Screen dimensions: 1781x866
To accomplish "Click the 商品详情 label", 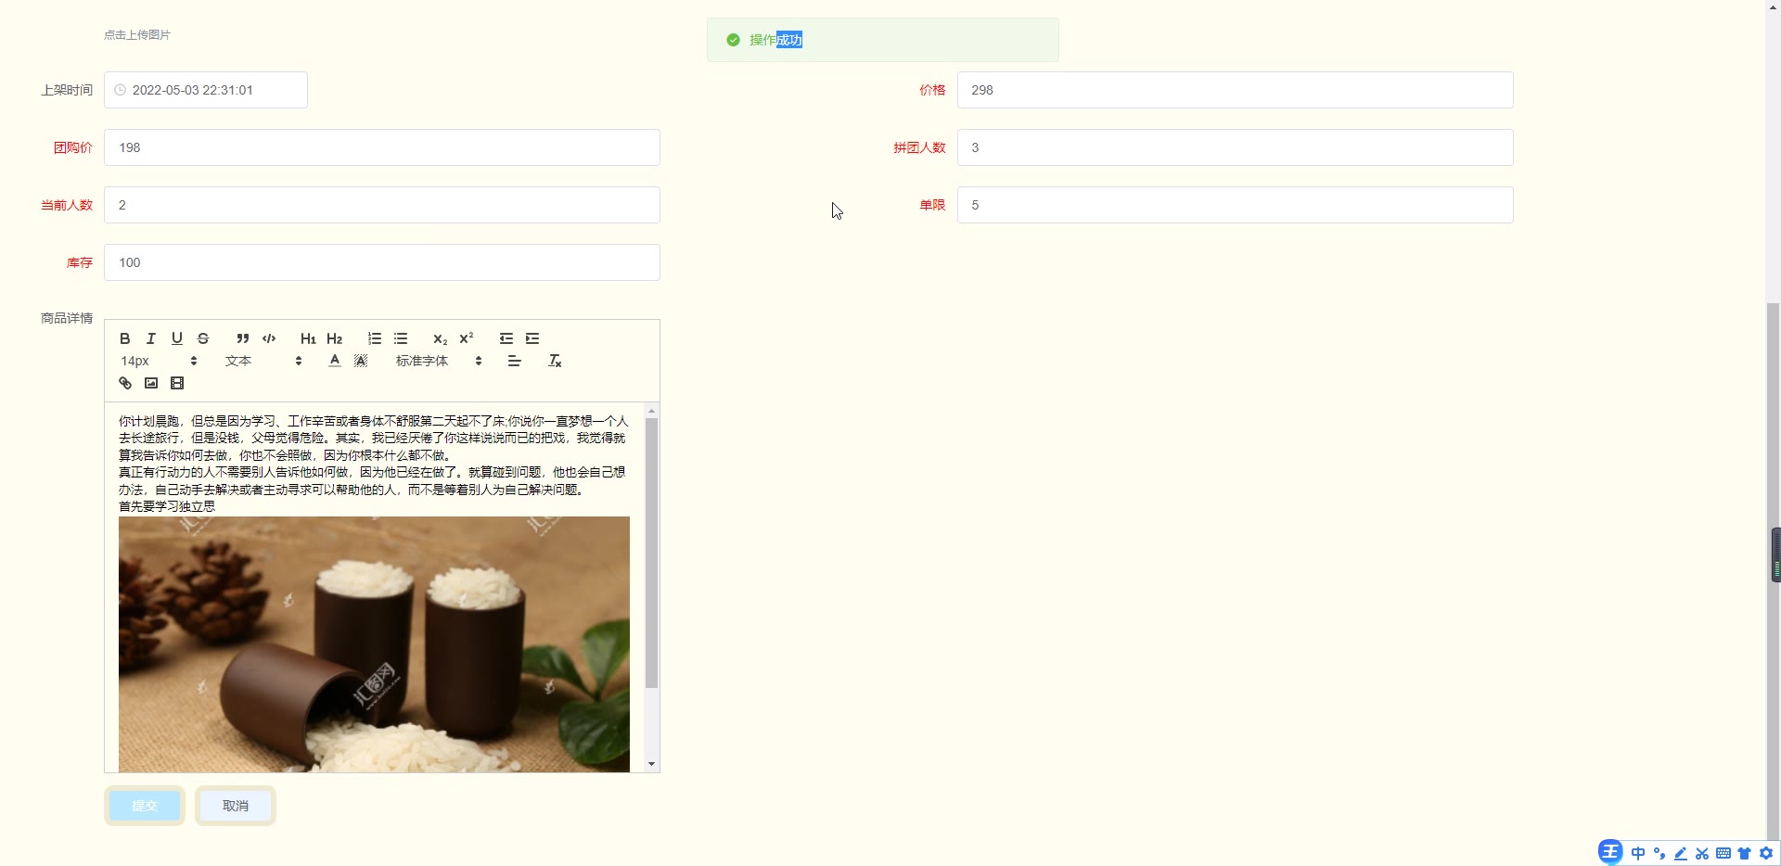I will [x=67, y=318].
